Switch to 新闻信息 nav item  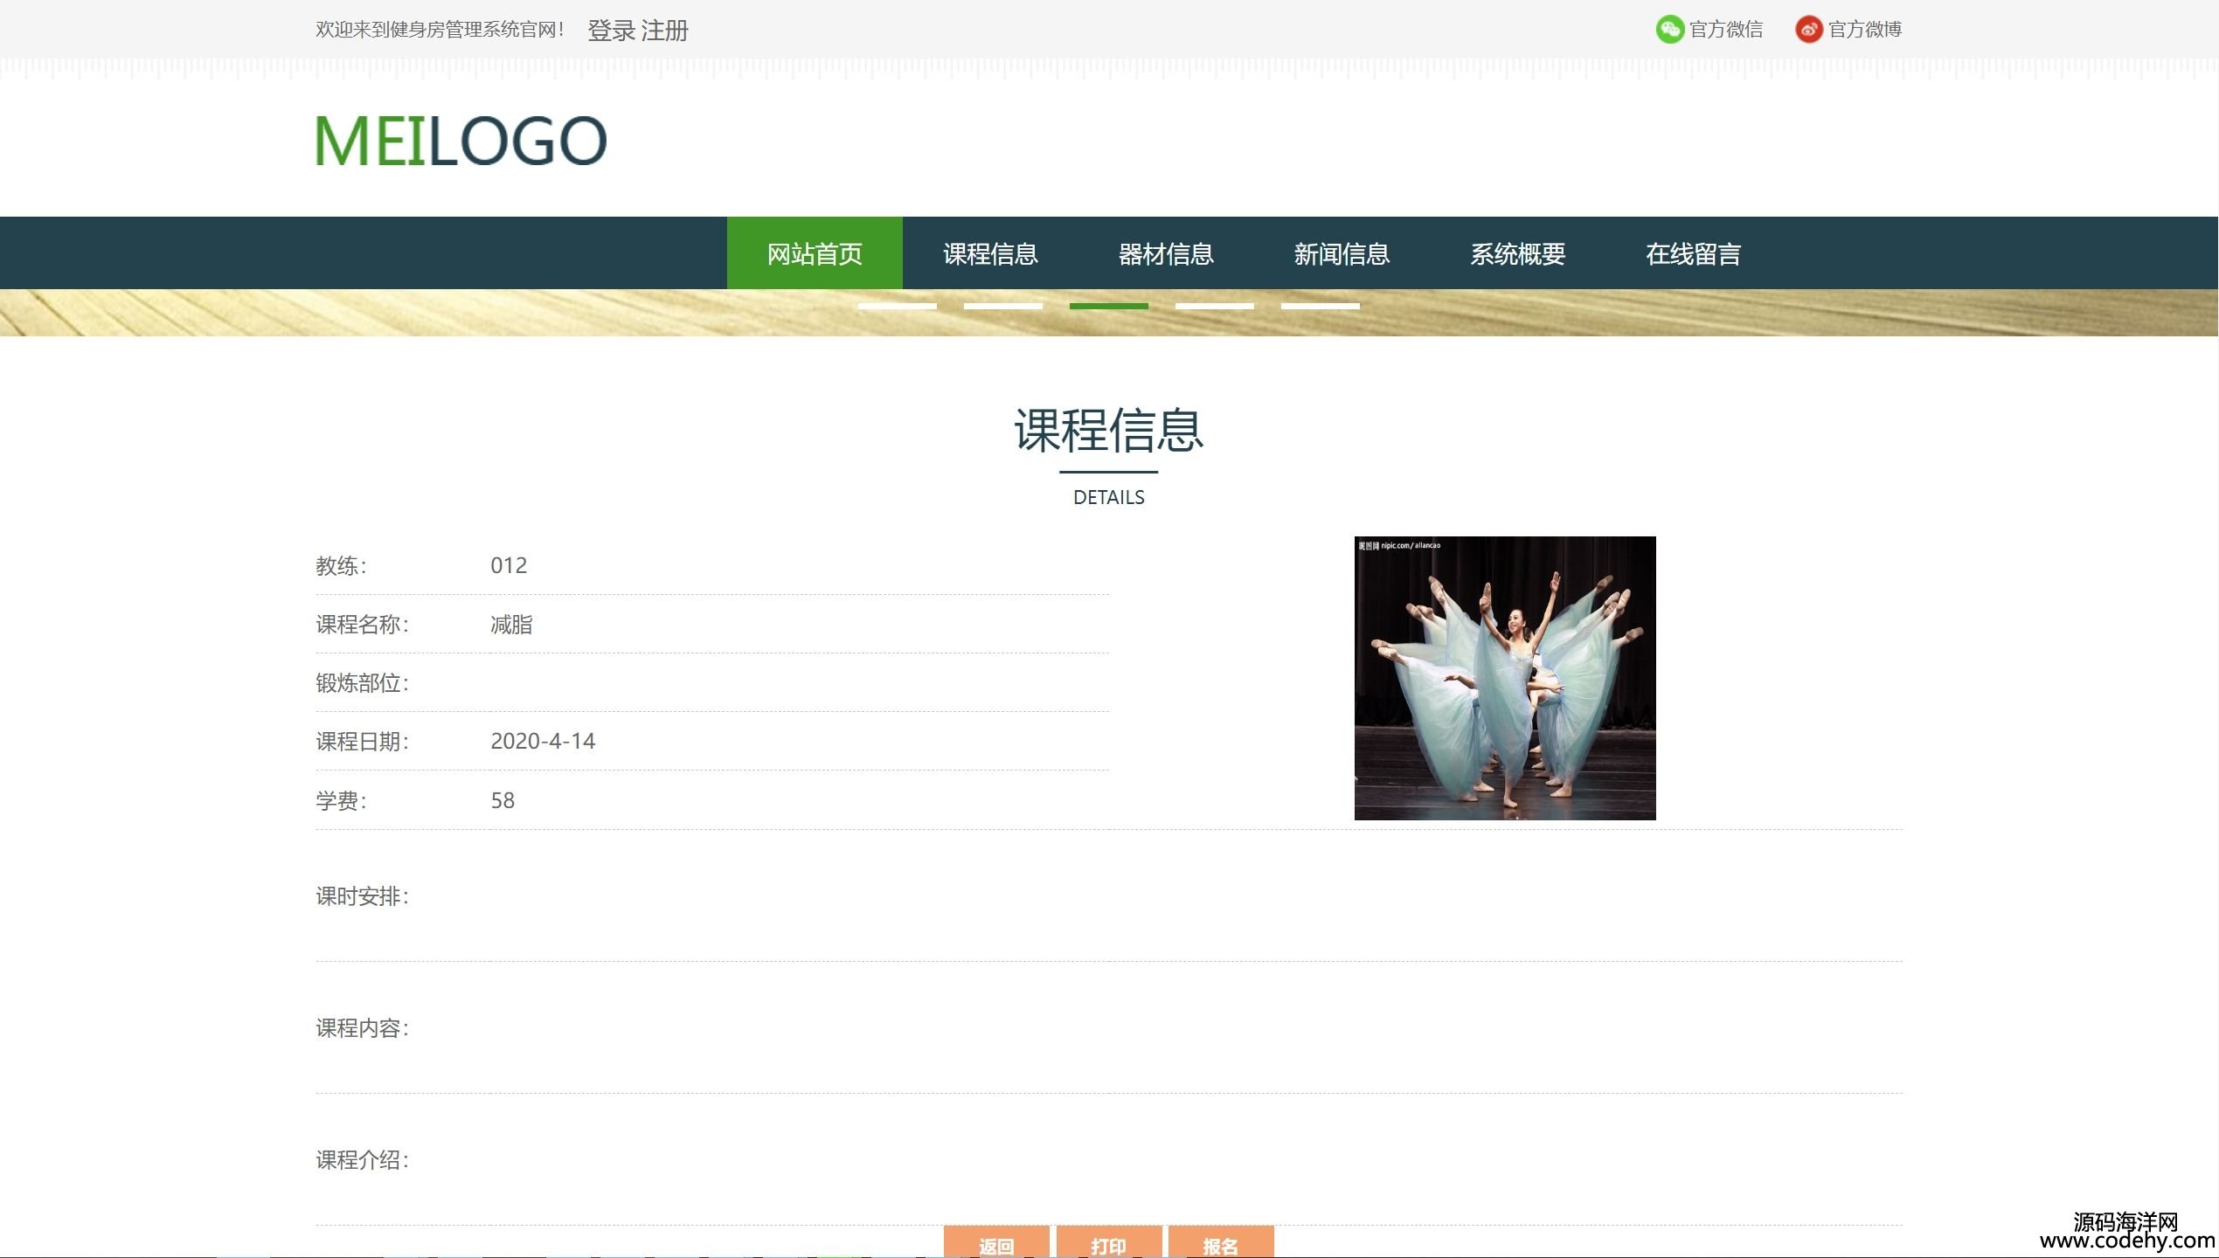1342,253
